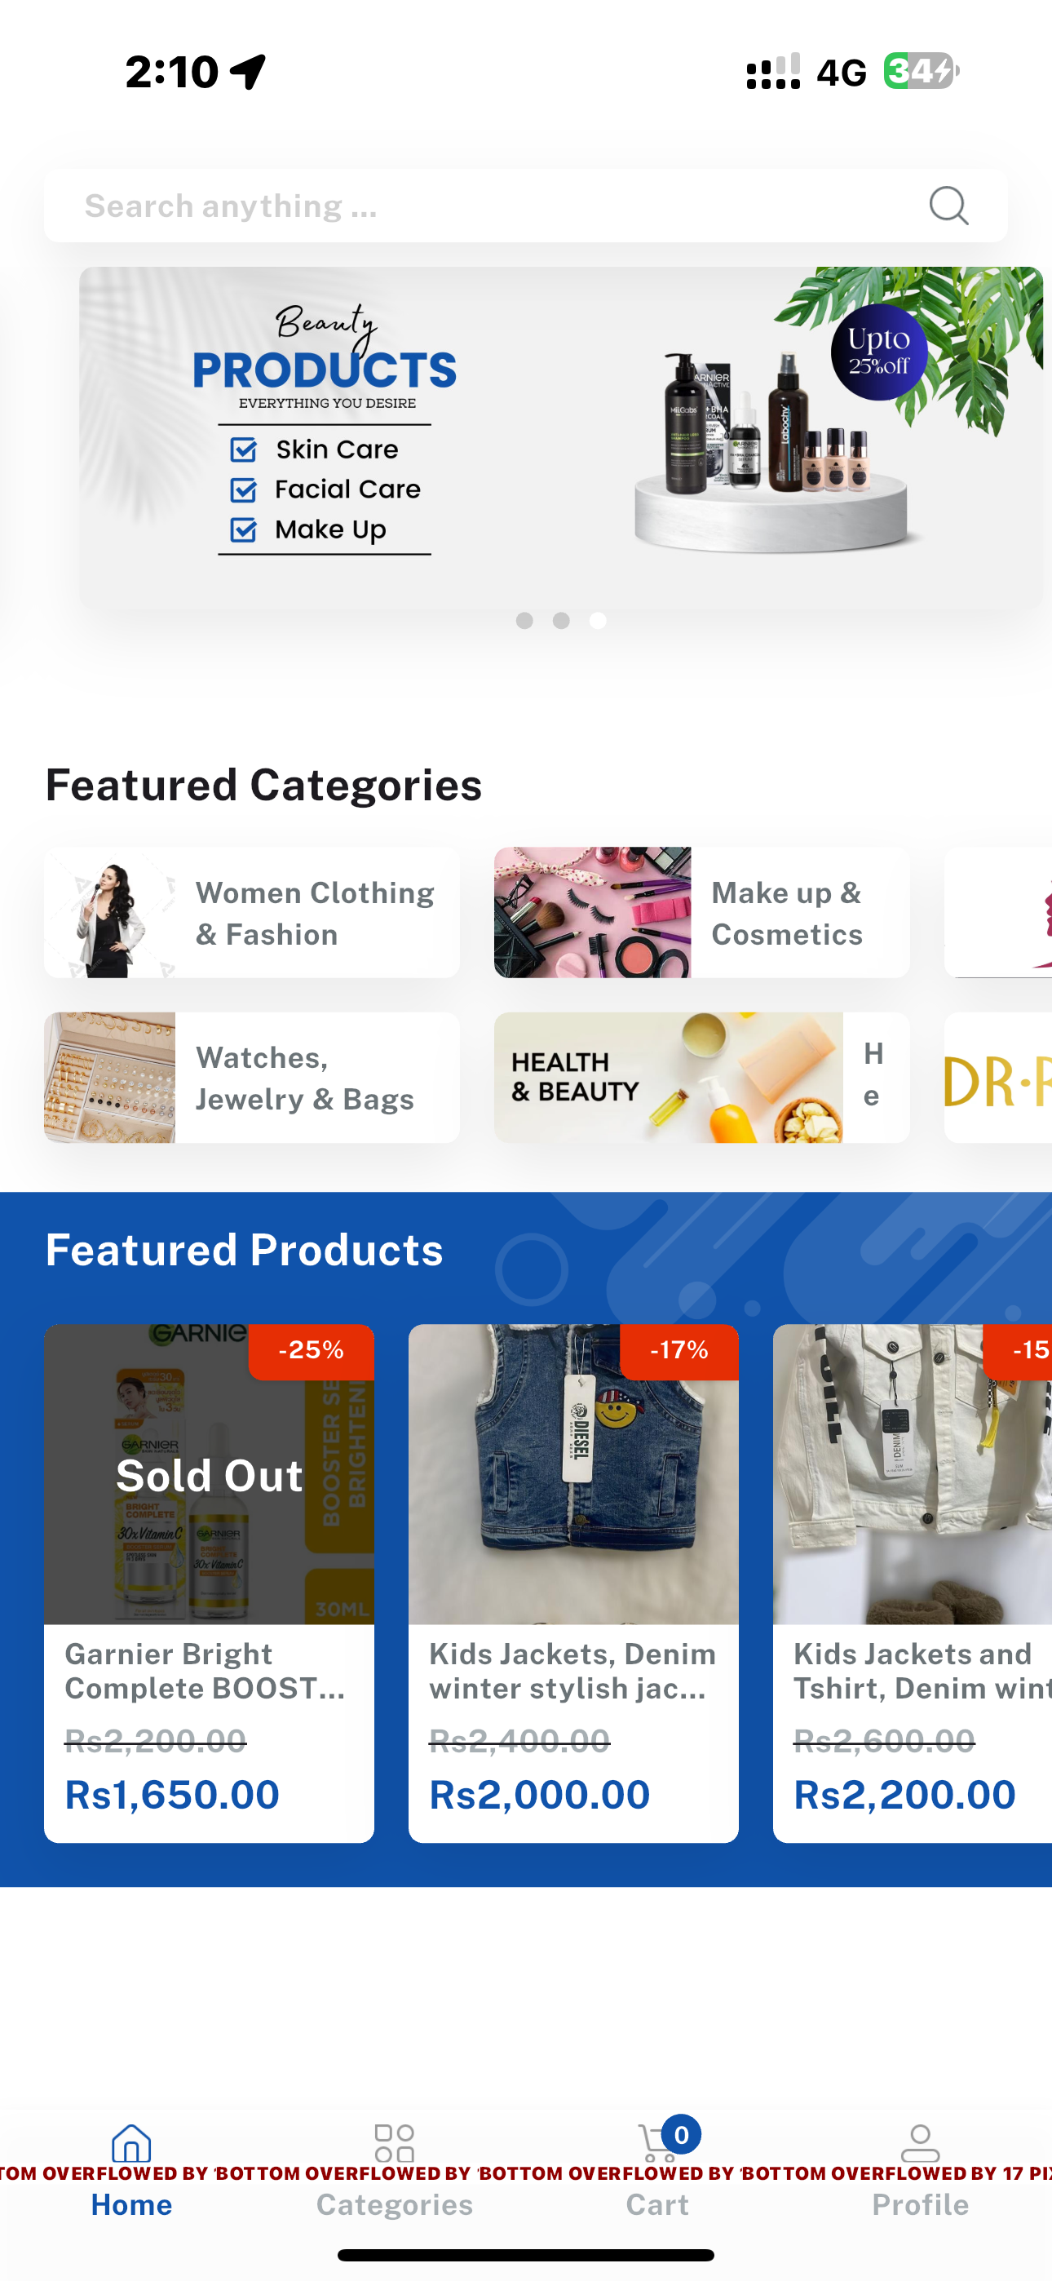This screenshot has height=2281, width=1052.
Task: Tap the -17% discount badge
Action: point(679,1351)
